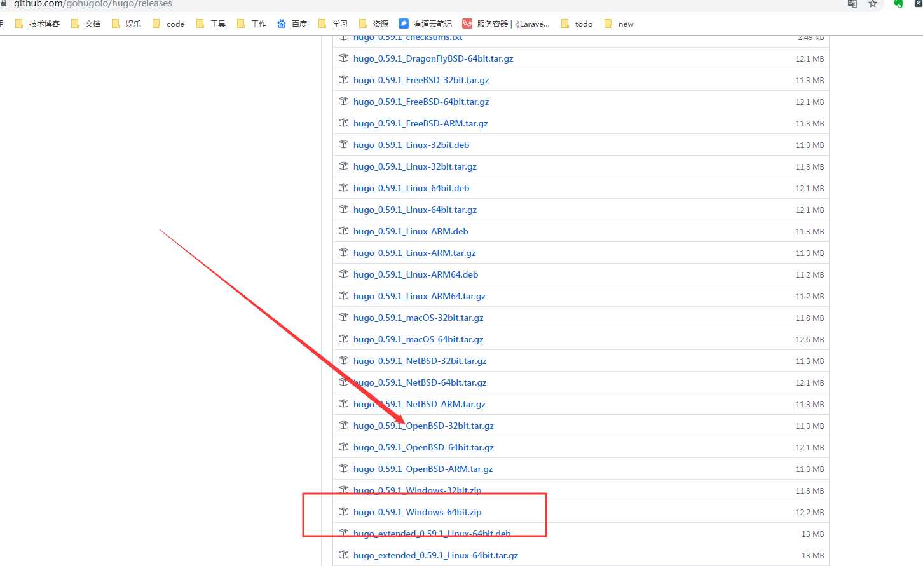Open the 百度 bookmark
Screen dimensions: 923x566
[x=292, y=24]
